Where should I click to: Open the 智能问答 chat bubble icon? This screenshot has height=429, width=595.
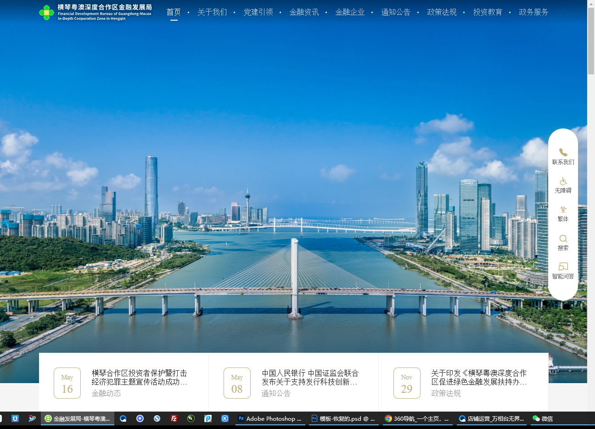562,267
